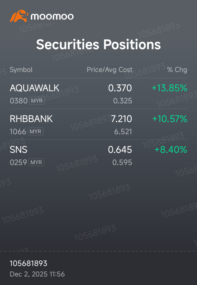Select the Securities Positions heading
Viewport: 197px width, 285px height.
click(x=98, y=44)
